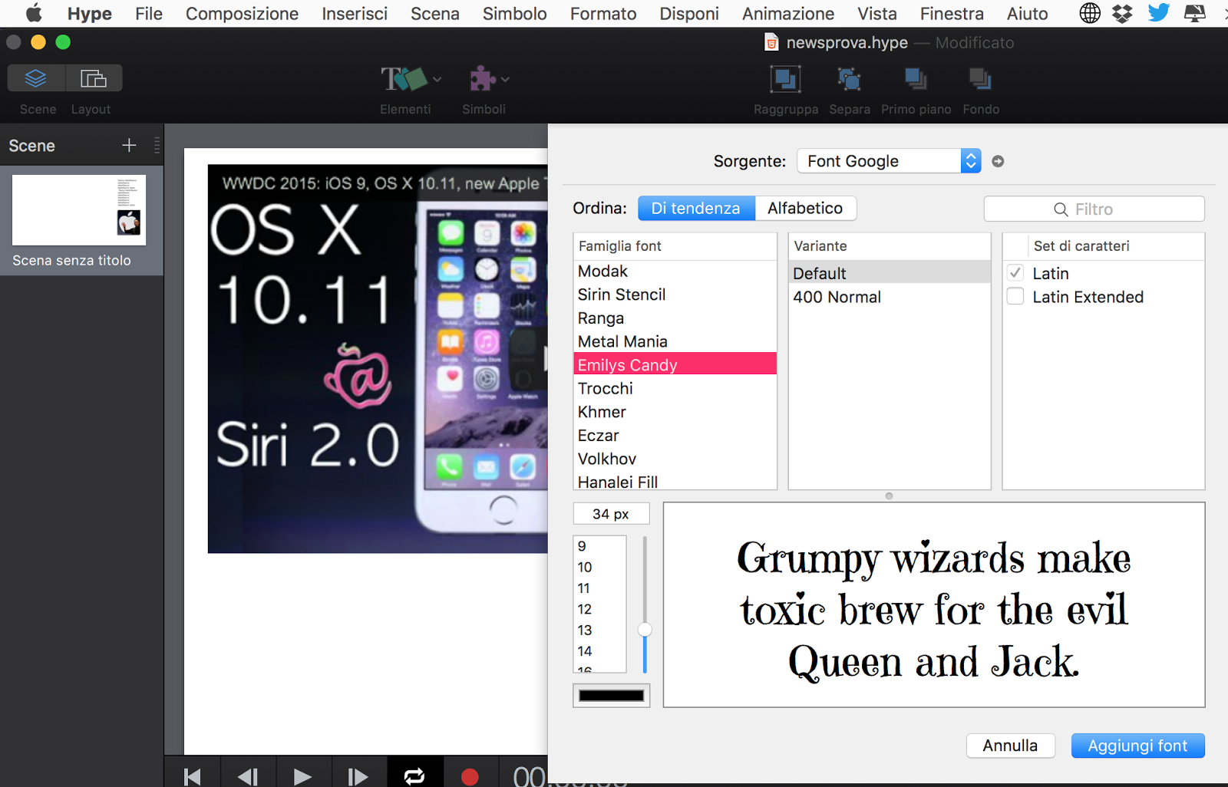Toggle the Latin character set checkbox
Viewport: 1228px width, 787px height.
[1015, 273]
